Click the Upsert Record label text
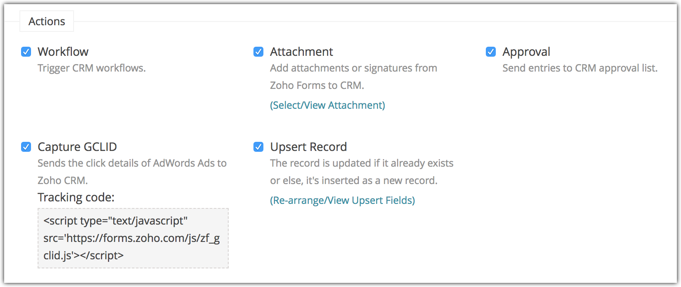The width and height of the screenshot is (681, 287). click(x=308, y=147)
